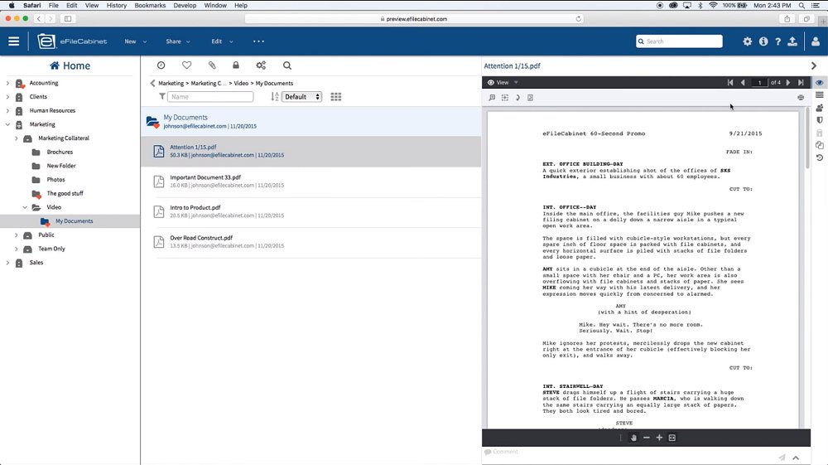Zoom in with plus icon in viewer
828x465 pixels.
[x=659, y=438]
